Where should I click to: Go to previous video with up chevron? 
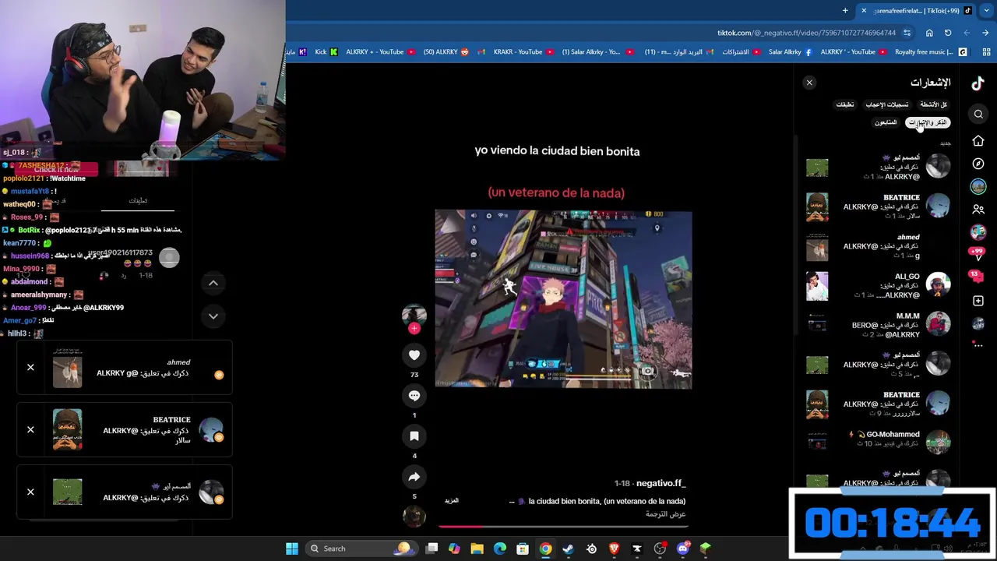click(213, 284)
